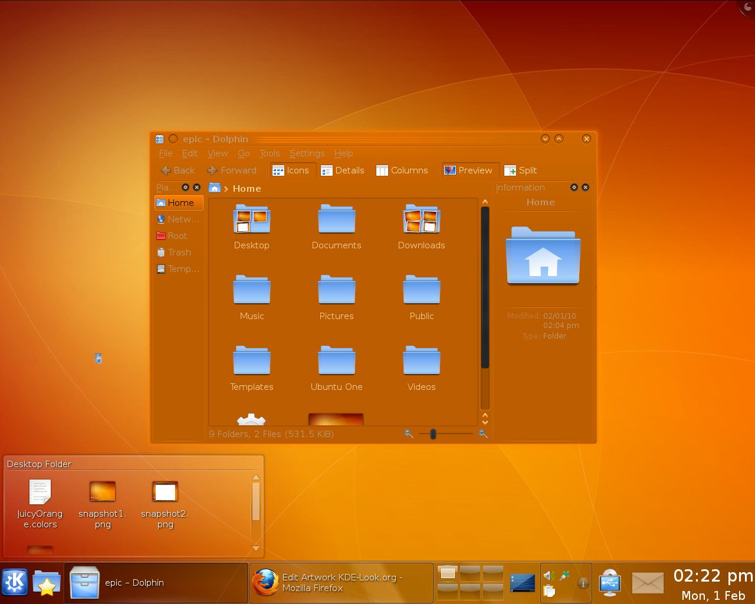The image size is (755, 604).
Task: Open the Templates folder
Action: coord(252,369)
